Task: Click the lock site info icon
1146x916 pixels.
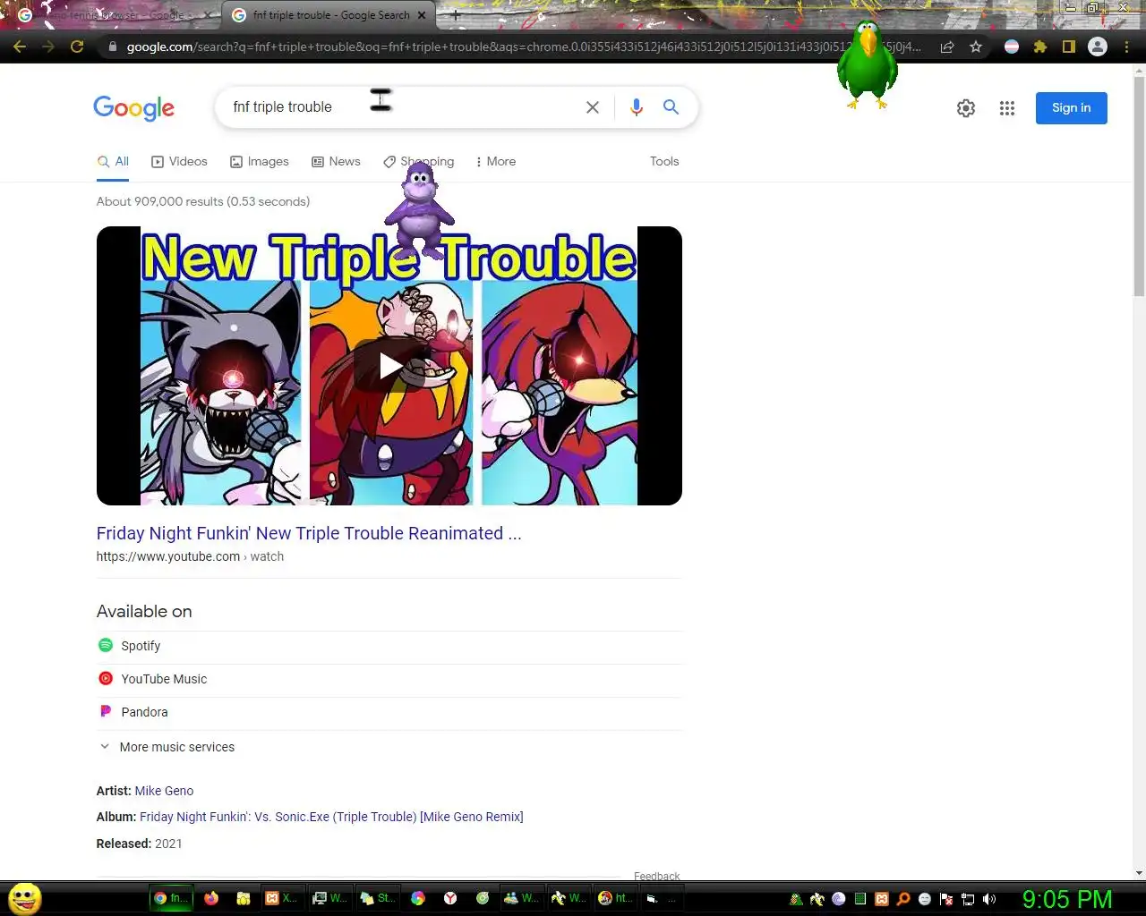Action: coord(112,47)
